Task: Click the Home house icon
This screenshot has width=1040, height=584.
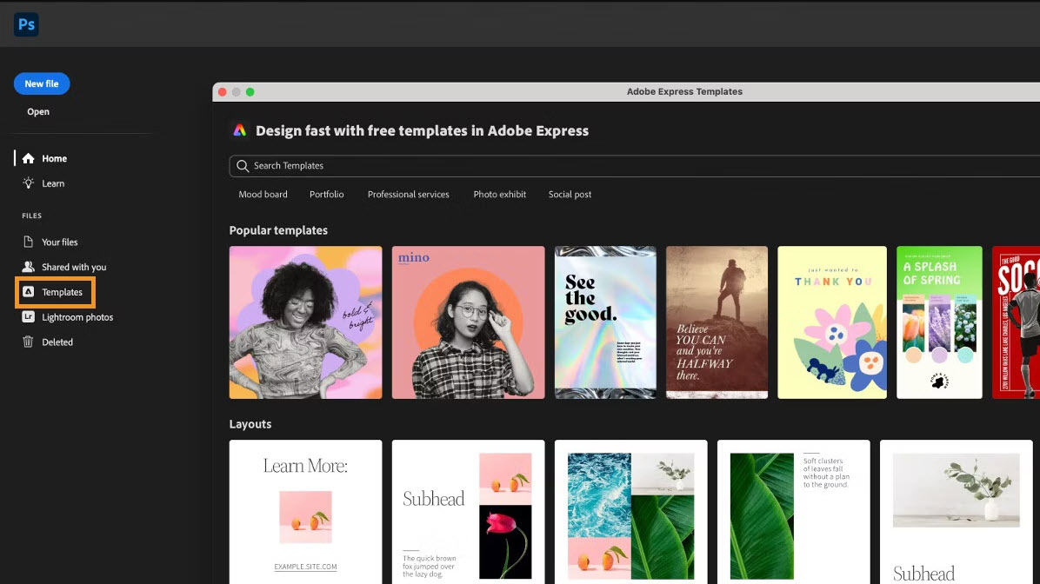Action: point(29,159)
